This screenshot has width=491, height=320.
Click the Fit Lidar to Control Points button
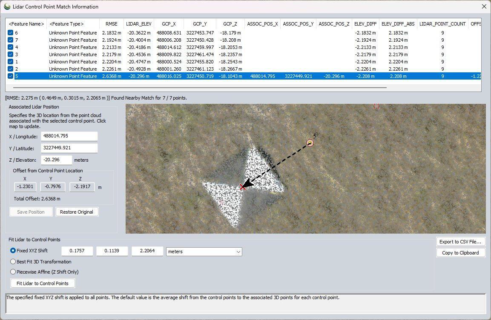tap(43, 283)
